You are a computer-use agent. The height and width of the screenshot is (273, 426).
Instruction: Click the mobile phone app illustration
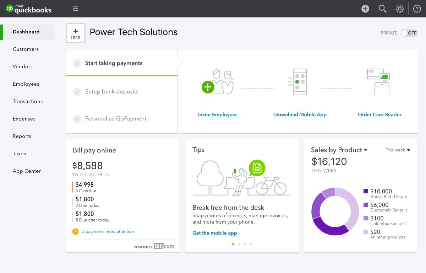300,82
